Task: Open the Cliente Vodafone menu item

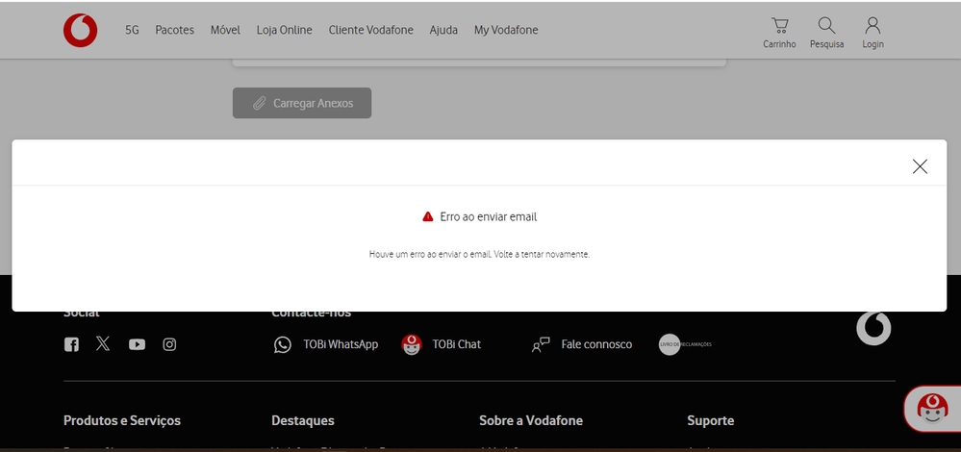Action: [x=370, y=30]
